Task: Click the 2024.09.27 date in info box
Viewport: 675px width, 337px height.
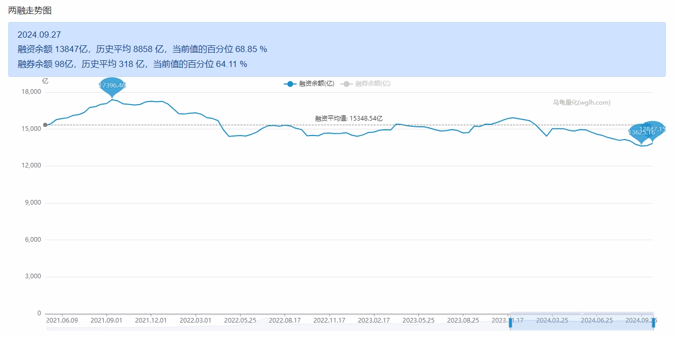Action: point(39,35)
